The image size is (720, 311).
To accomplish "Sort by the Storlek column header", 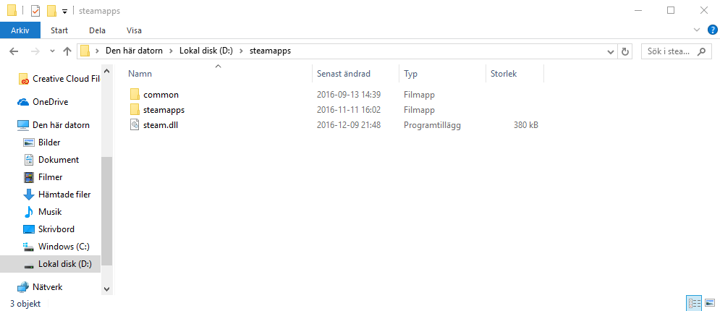I will (x=514, y=73).
